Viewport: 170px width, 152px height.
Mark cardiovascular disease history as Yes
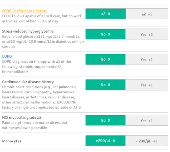(x=147, y=85)
